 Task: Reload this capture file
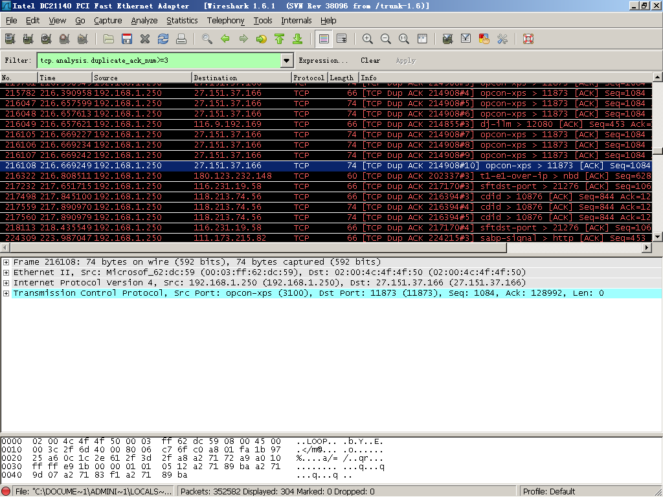(163, 39)
